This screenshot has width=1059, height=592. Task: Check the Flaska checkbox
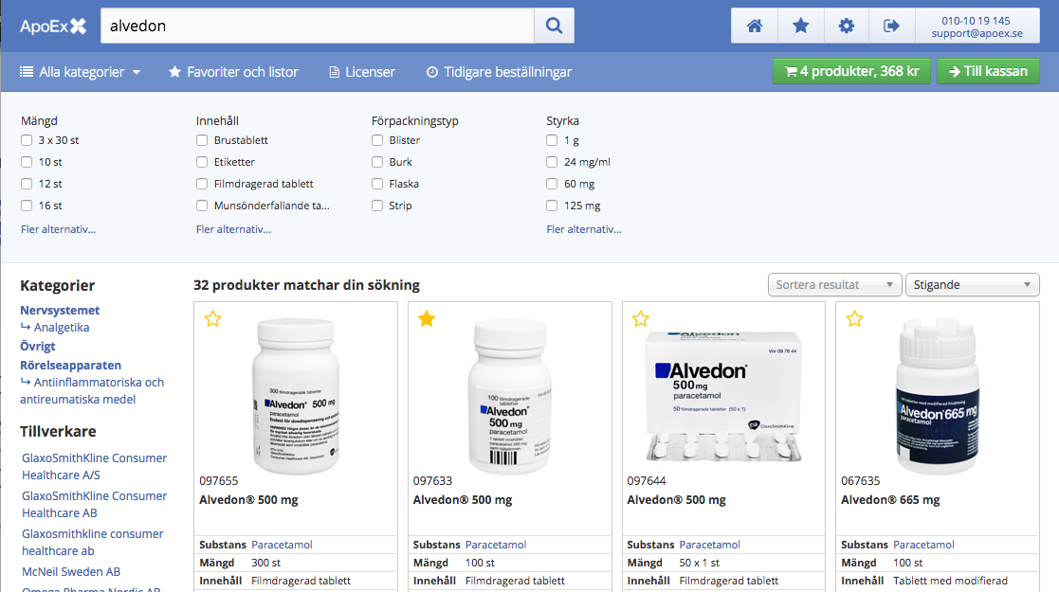(377, 184)
